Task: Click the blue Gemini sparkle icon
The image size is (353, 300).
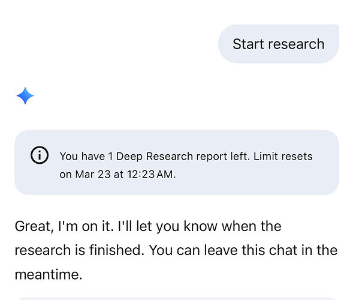Action: [25, 95]
